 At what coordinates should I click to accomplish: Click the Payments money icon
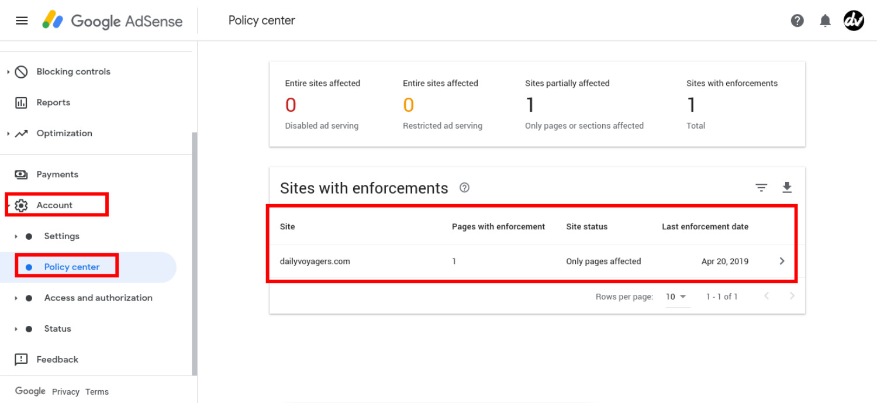click(21, 174)
